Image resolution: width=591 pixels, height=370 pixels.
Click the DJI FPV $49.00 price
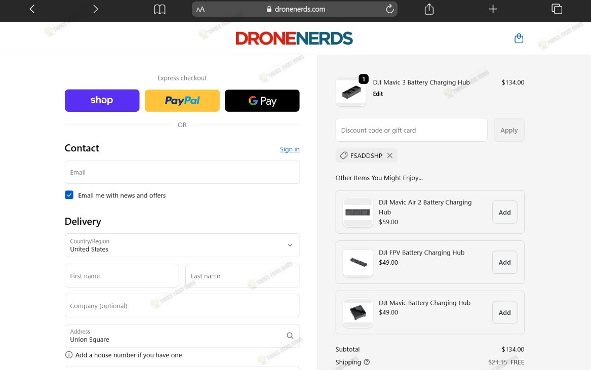[x=388, y=262]
